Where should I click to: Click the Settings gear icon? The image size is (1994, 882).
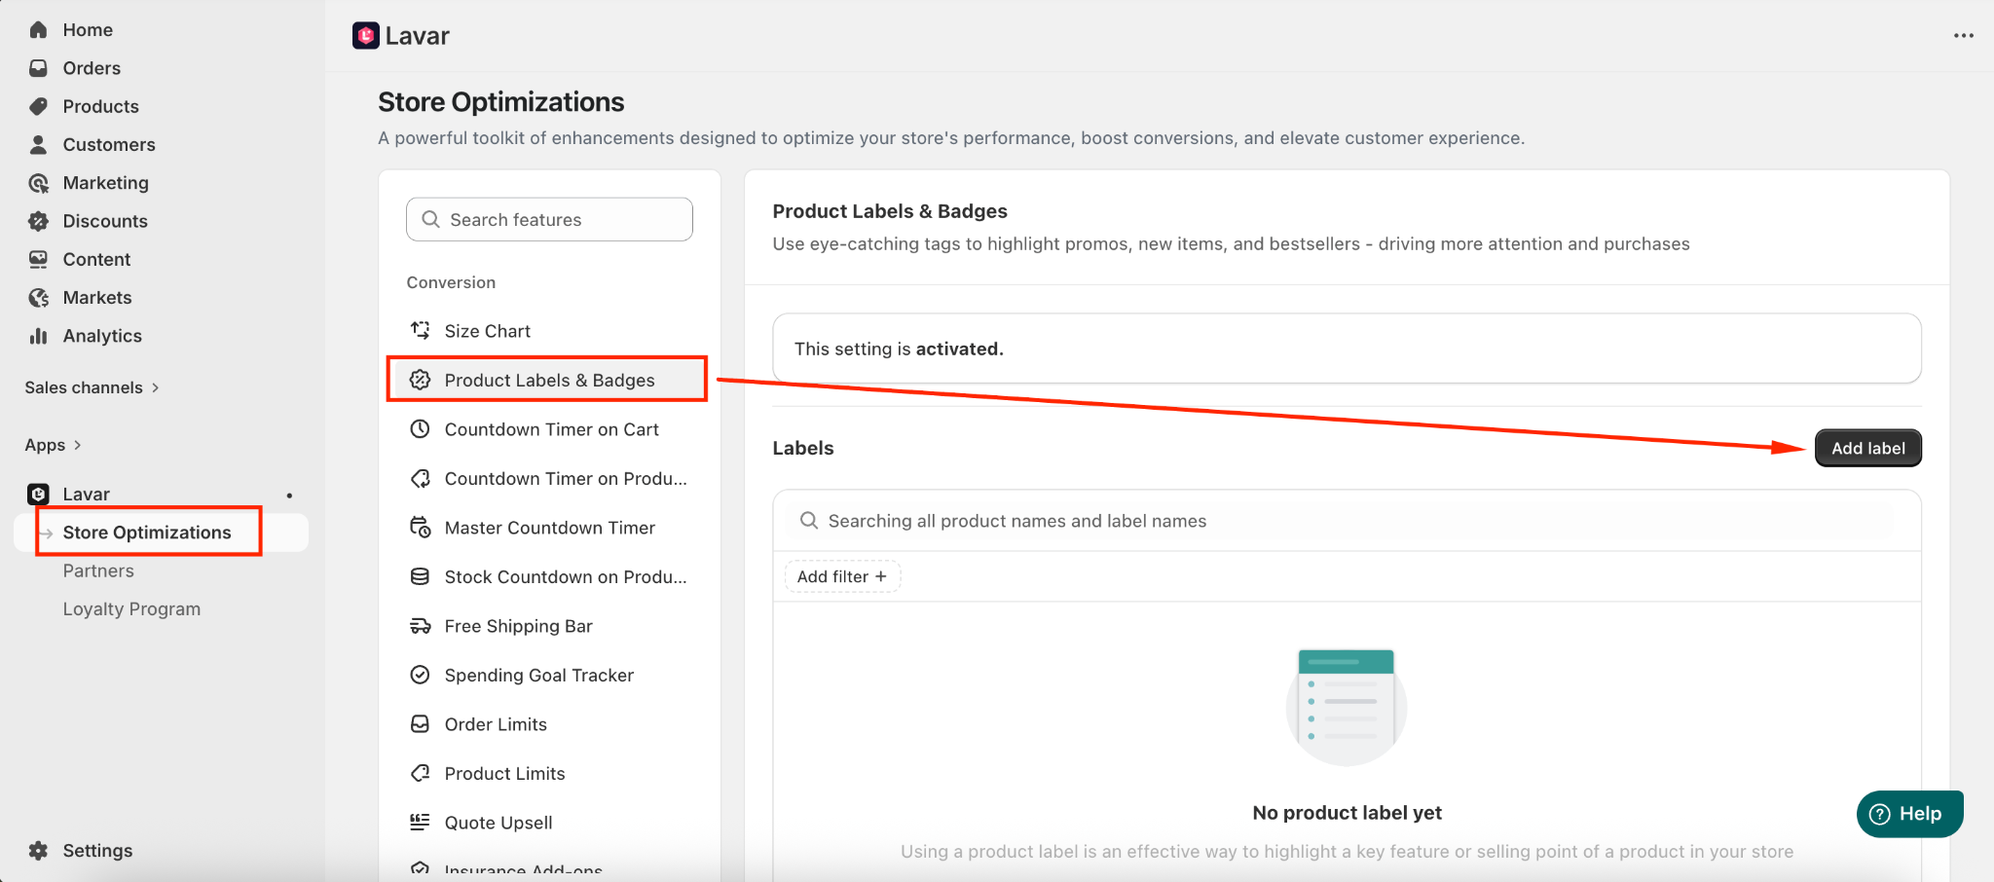pos(38,850)
